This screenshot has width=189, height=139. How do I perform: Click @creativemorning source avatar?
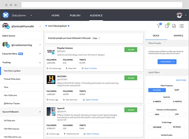[x=6, y=45]
